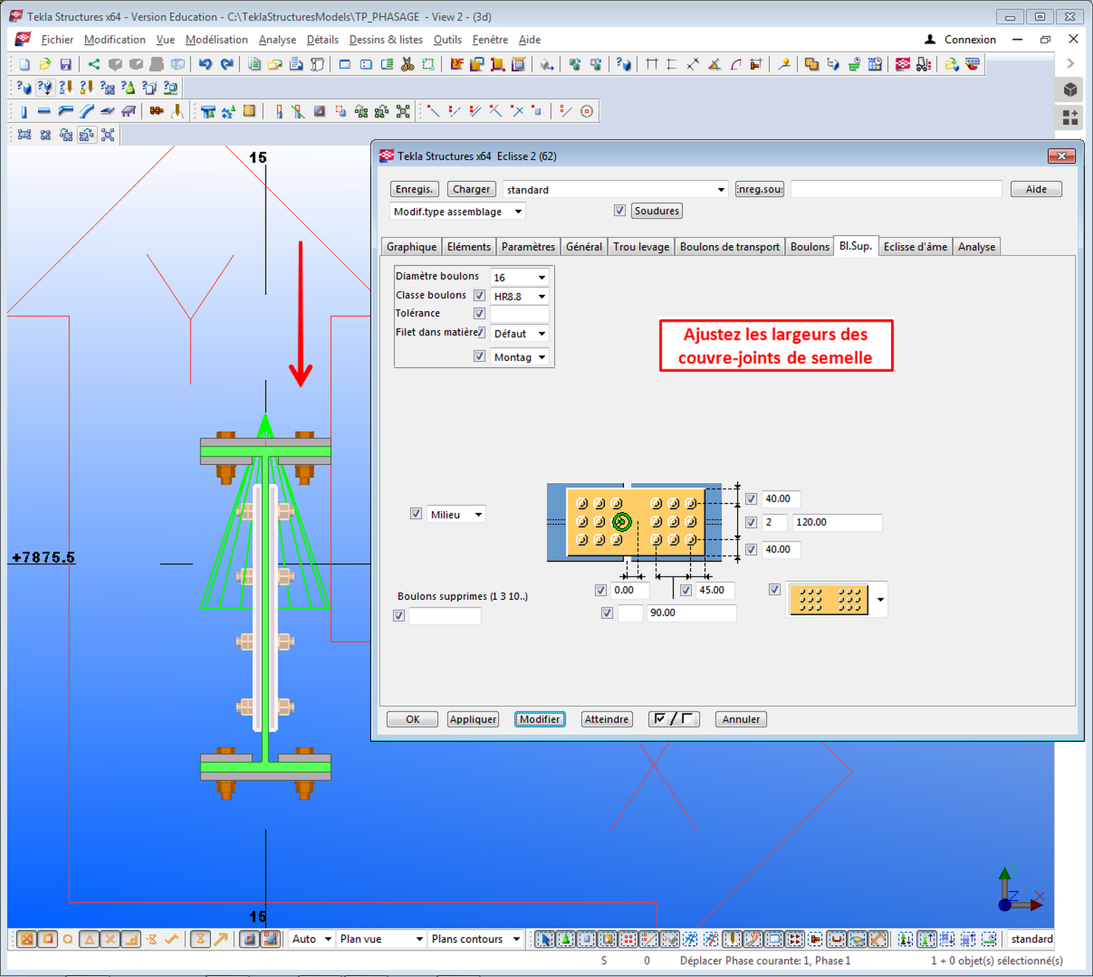Click the Appliquer button
Screen dimensions: 1093x977
point(473,719)
